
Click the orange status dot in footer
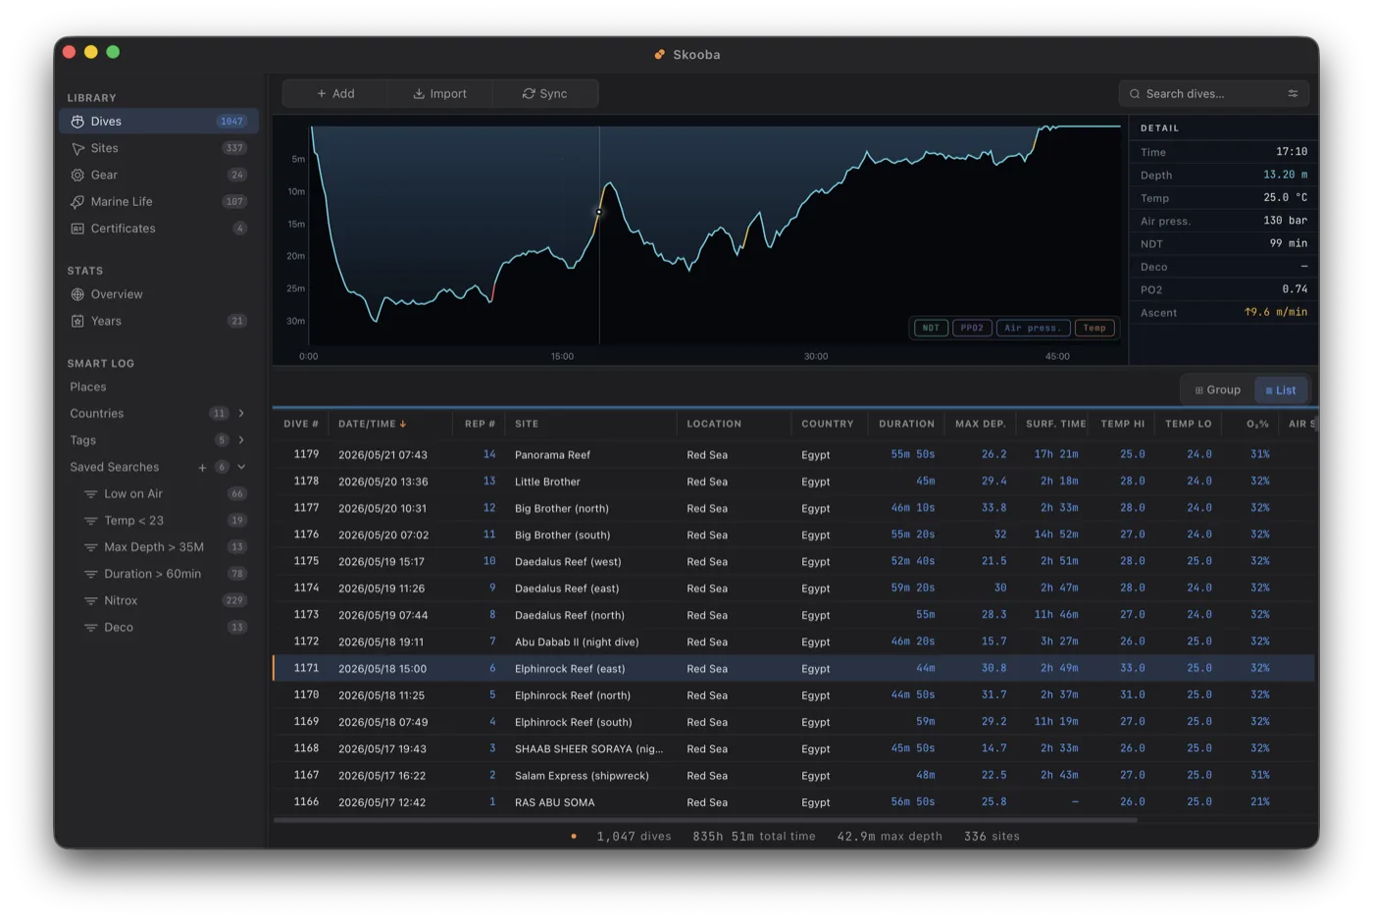pos(574,837)
